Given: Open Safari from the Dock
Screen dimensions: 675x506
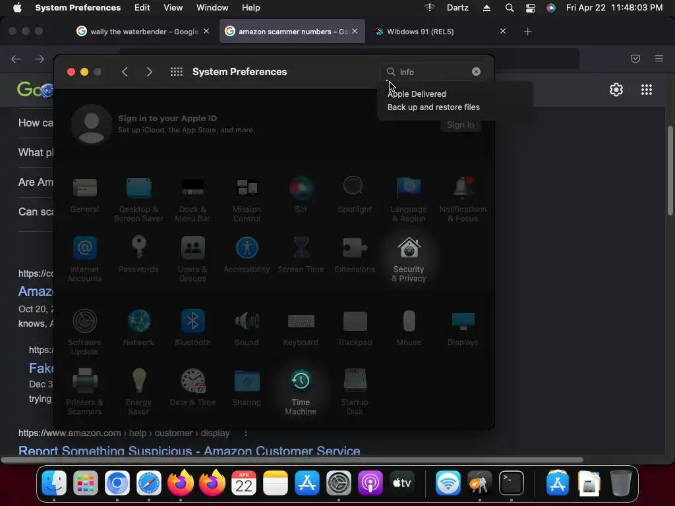Looking at the screenshot, I should click(x=149, y=483).
